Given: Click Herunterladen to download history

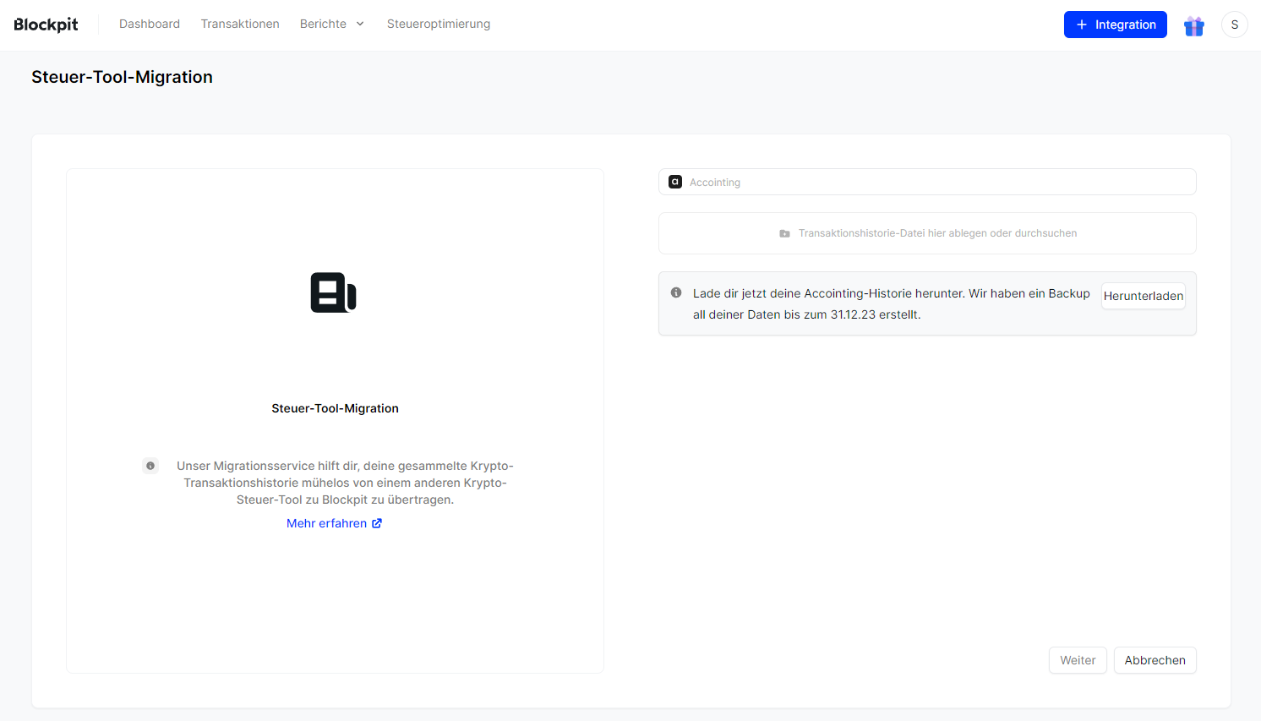Looking at the screenshot, I should point(1143,296).
